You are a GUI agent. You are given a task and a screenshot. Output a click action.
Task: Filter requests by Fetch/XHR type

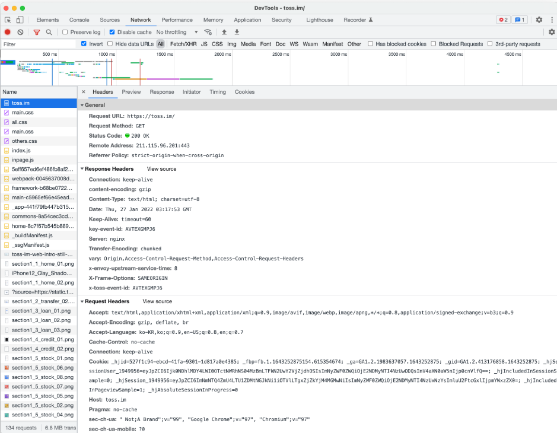coord(183,44)
